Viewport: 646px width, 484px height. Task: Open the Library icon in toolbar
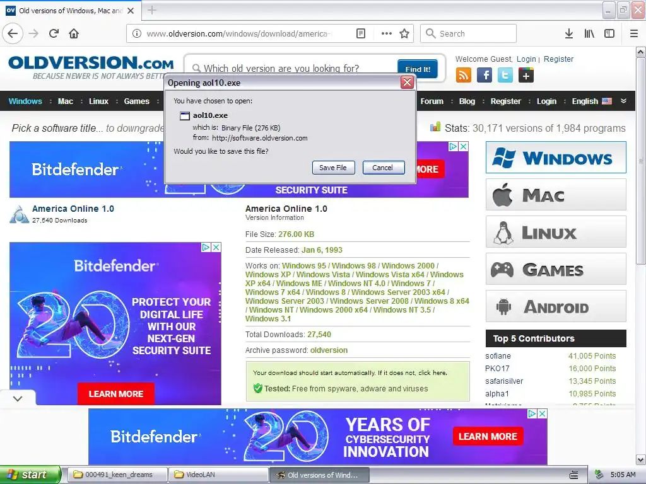tap(589, 33)
